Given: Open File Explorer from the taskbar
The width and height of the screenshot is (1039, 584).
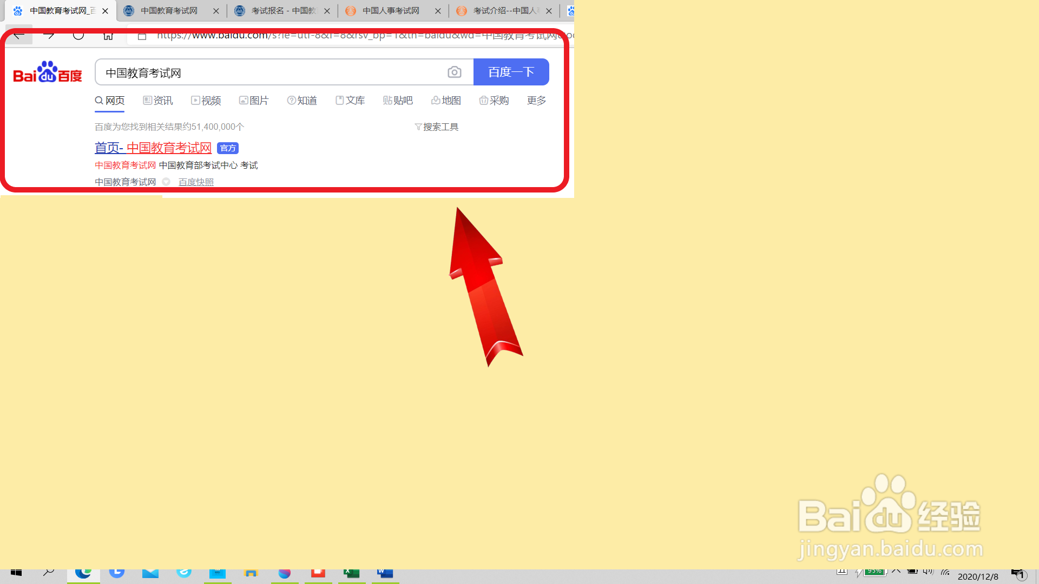Looking at the screenshot, I should pos(251,573).
